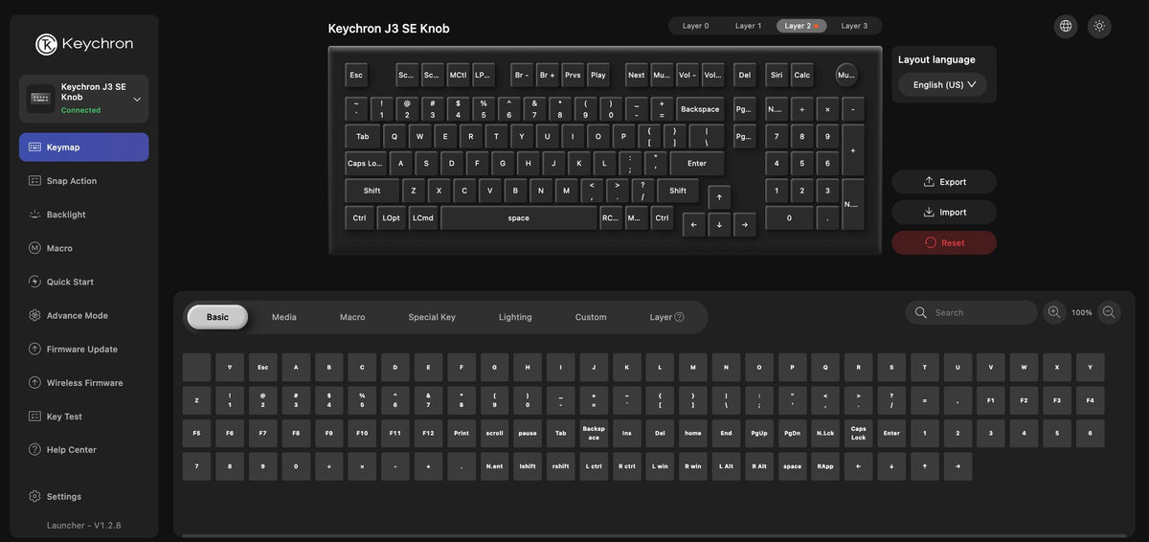This screenshot has width=1149, height=542.
Task: Open the English (US) layout language dropdown
Action: (x=942, y=84)
